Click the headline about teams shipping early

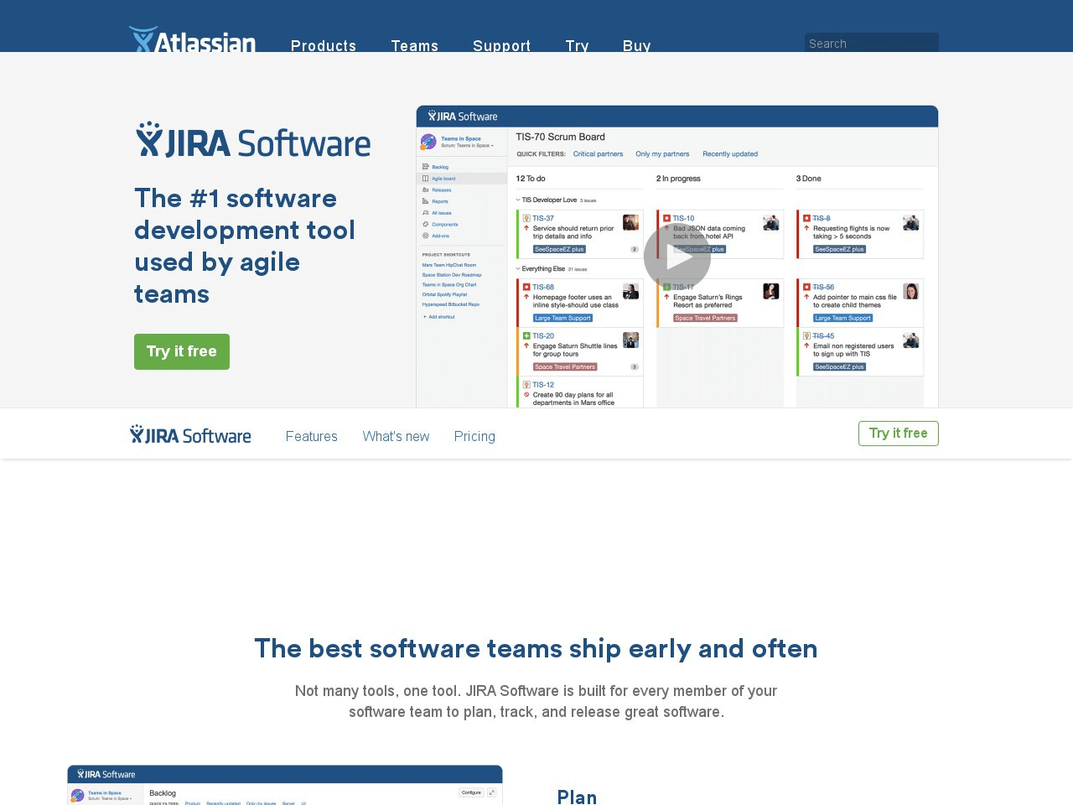tap(536, 648)
